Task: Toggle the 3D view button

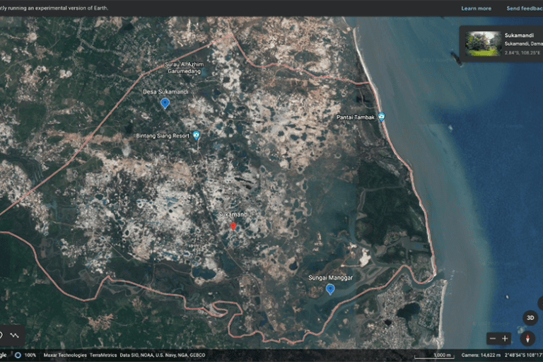Action: coord(530,318)
